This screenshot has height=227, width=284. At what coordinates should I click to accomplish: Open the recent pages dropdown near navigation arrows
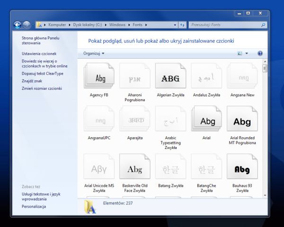[33, 25]
